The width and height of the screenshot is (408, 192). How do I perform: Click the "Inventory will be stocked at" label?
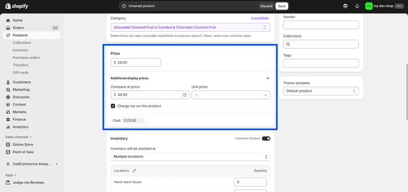click(133, 149)
